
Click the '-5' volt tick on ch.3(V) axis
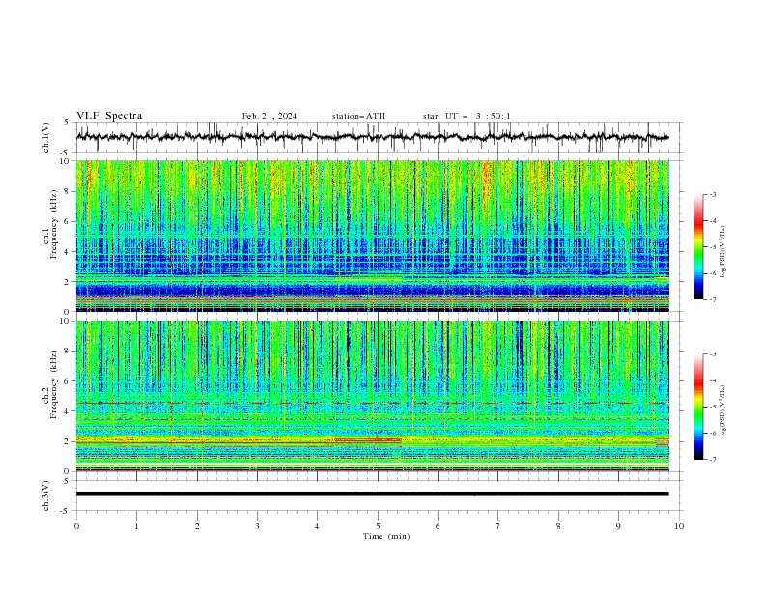pyautogui.click(x=66, y=511)
